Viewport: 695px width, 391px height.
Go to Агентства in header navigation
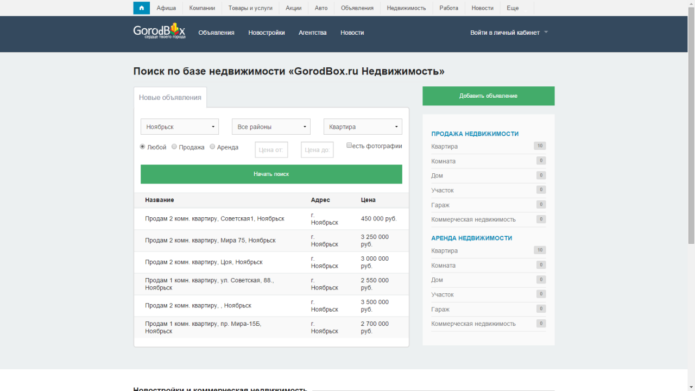point(312,33)
